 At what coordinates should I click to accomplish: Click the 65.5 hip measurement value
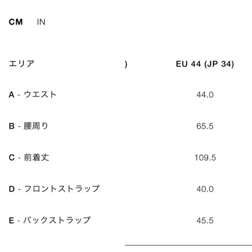tap(205, 126)
